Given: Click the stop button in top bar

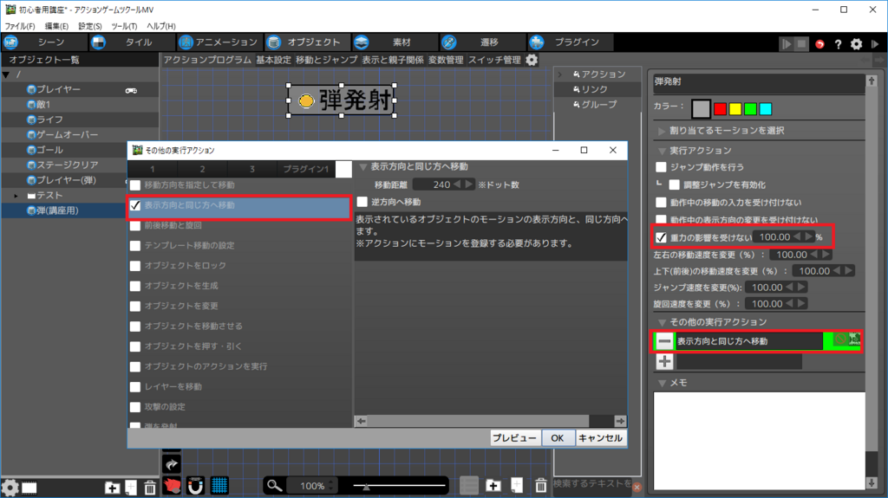Looking at the screenshot, I should pyautogui.click(x=801, y=43).
